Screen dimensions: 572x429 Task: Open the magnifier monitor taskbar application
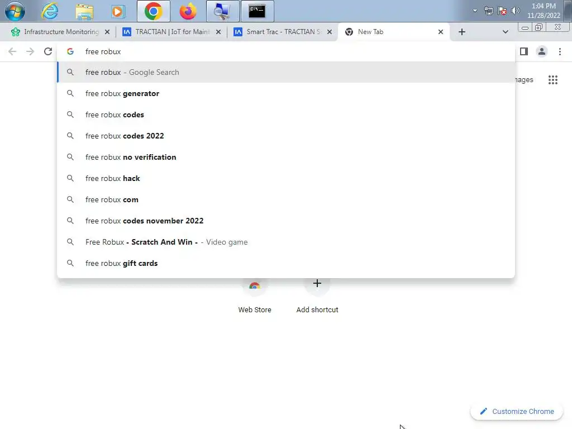pyautogui.click(x=222, y=11)
